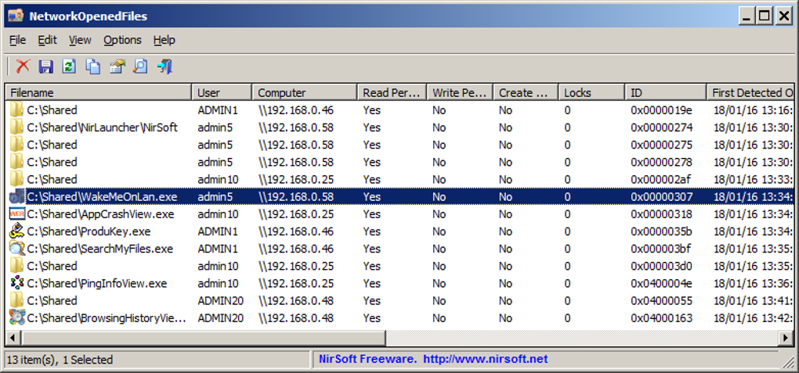This screenshot has height=373, width=799.
Task: Click the Save floppy disk toolbar icon
Action: [x=46, y=66]
